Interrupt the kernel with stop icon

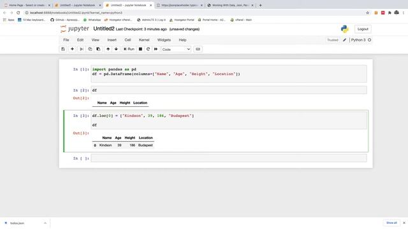(140, 49)
